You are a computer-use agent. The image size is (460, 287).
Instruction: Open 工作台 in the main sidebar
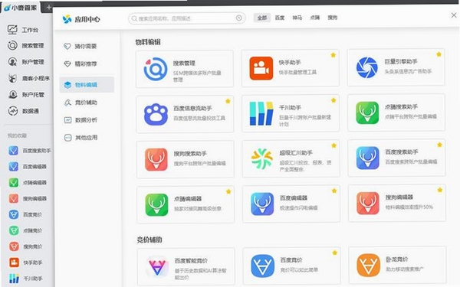(23, 30)
